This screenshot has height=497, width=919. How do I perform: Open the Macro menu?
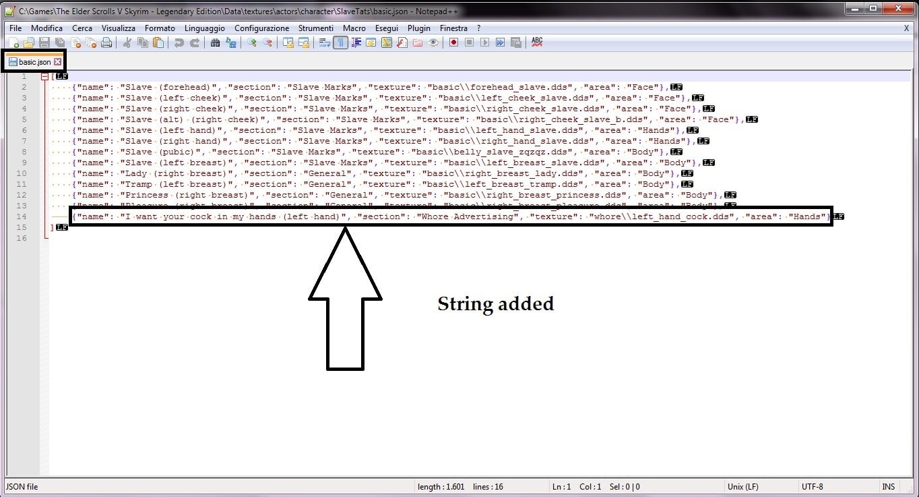354,28
